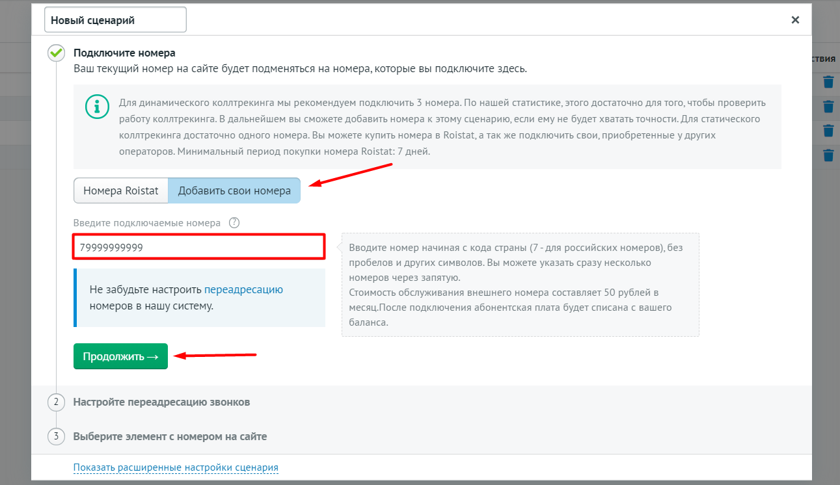
Task: Click the step 2 number circle
Action: [56, 402]
